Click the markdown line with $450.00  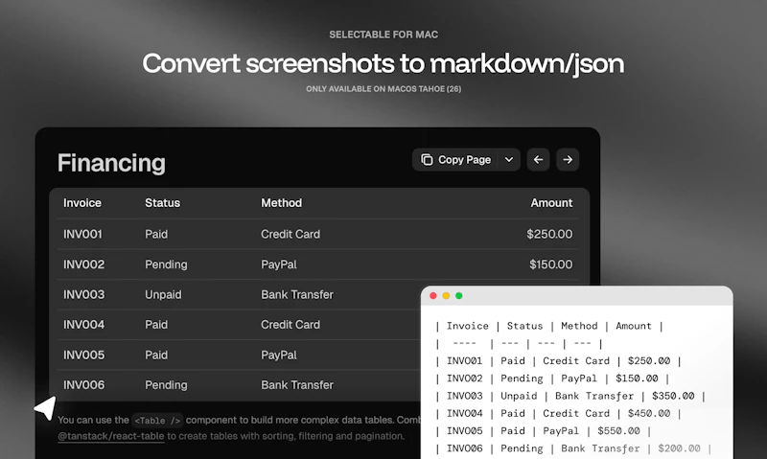(x=558, y=414)
